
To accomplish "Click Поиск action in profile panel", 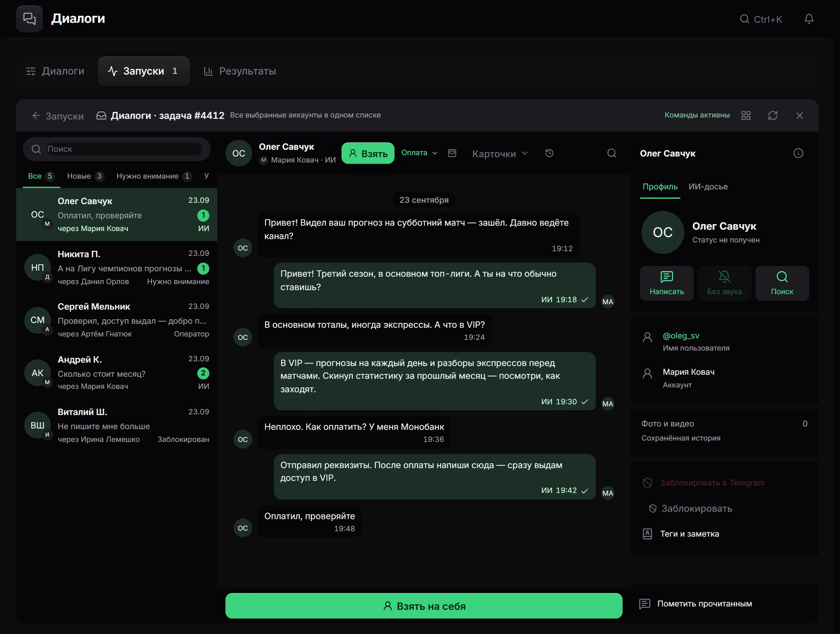I will tap(782, 283).
